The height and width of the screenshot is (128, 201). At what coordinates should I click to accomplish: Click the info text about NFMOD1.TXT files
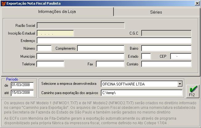point(100,107)
